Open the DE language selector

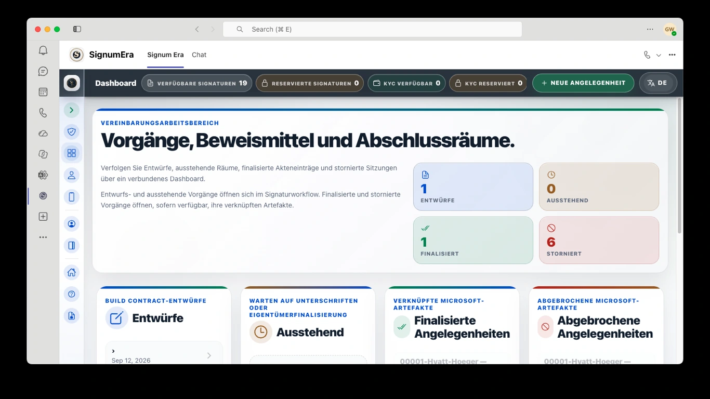pyautogui.click(x=658, y=83)
